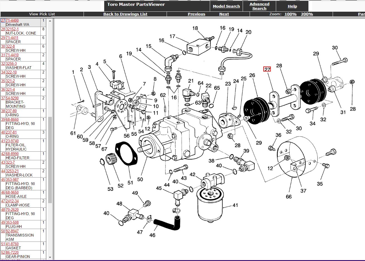
Task: Advance to the Next drawing
Action: 224,14
